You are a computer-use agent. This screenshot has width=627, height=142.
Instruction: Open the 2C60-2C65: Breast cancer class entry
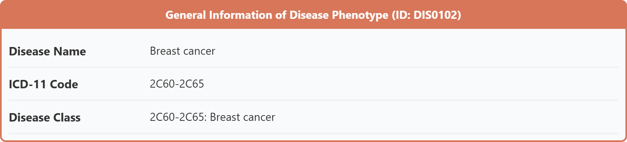[x=212, y=117]
